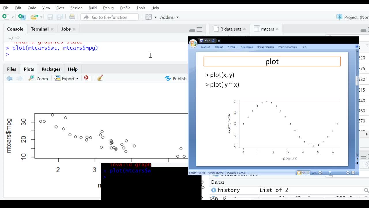Open the Debug menu
Image resolution: width=369 pixels, height=208 pixels.
coord(108,8)
